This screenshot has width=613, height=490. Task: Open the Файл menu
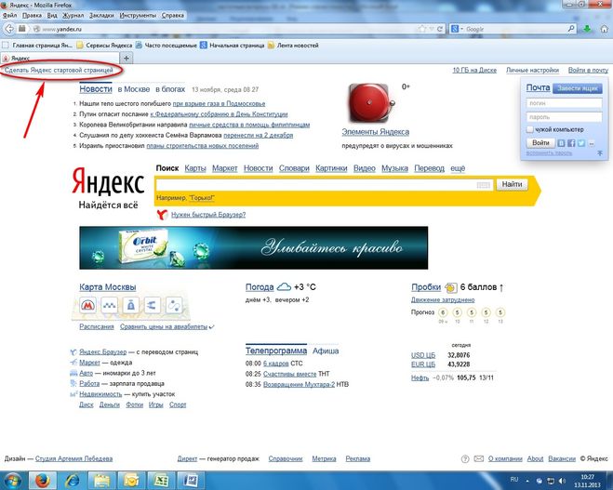pyautogui.click(x=10, y=15)
